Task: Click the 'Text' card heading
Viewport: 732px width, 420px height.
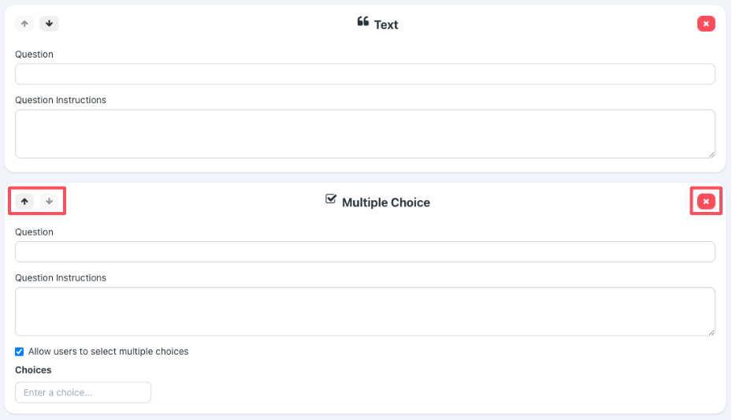Action: [386, 24]
